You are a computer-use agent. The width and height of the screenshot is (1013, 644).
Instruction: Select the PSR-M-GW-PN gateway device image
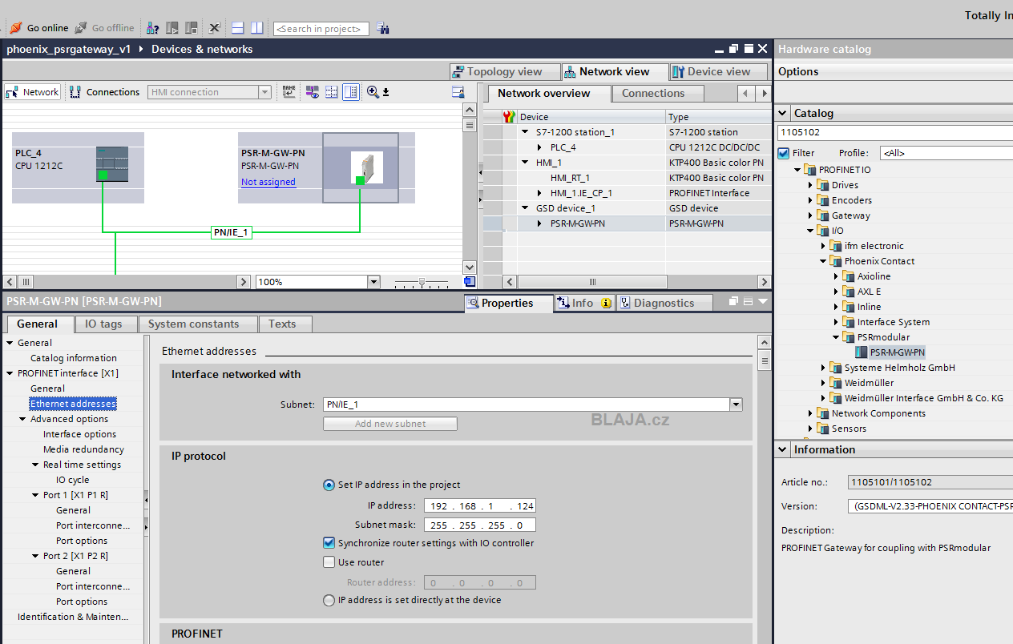tap(367, 167)
